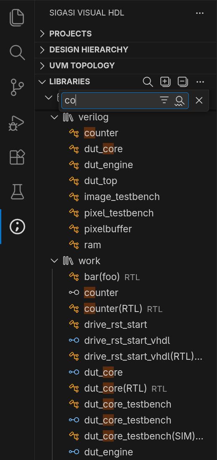Click collapse all icon in Libraries header

pyautogui.click(x=183, y=81)
